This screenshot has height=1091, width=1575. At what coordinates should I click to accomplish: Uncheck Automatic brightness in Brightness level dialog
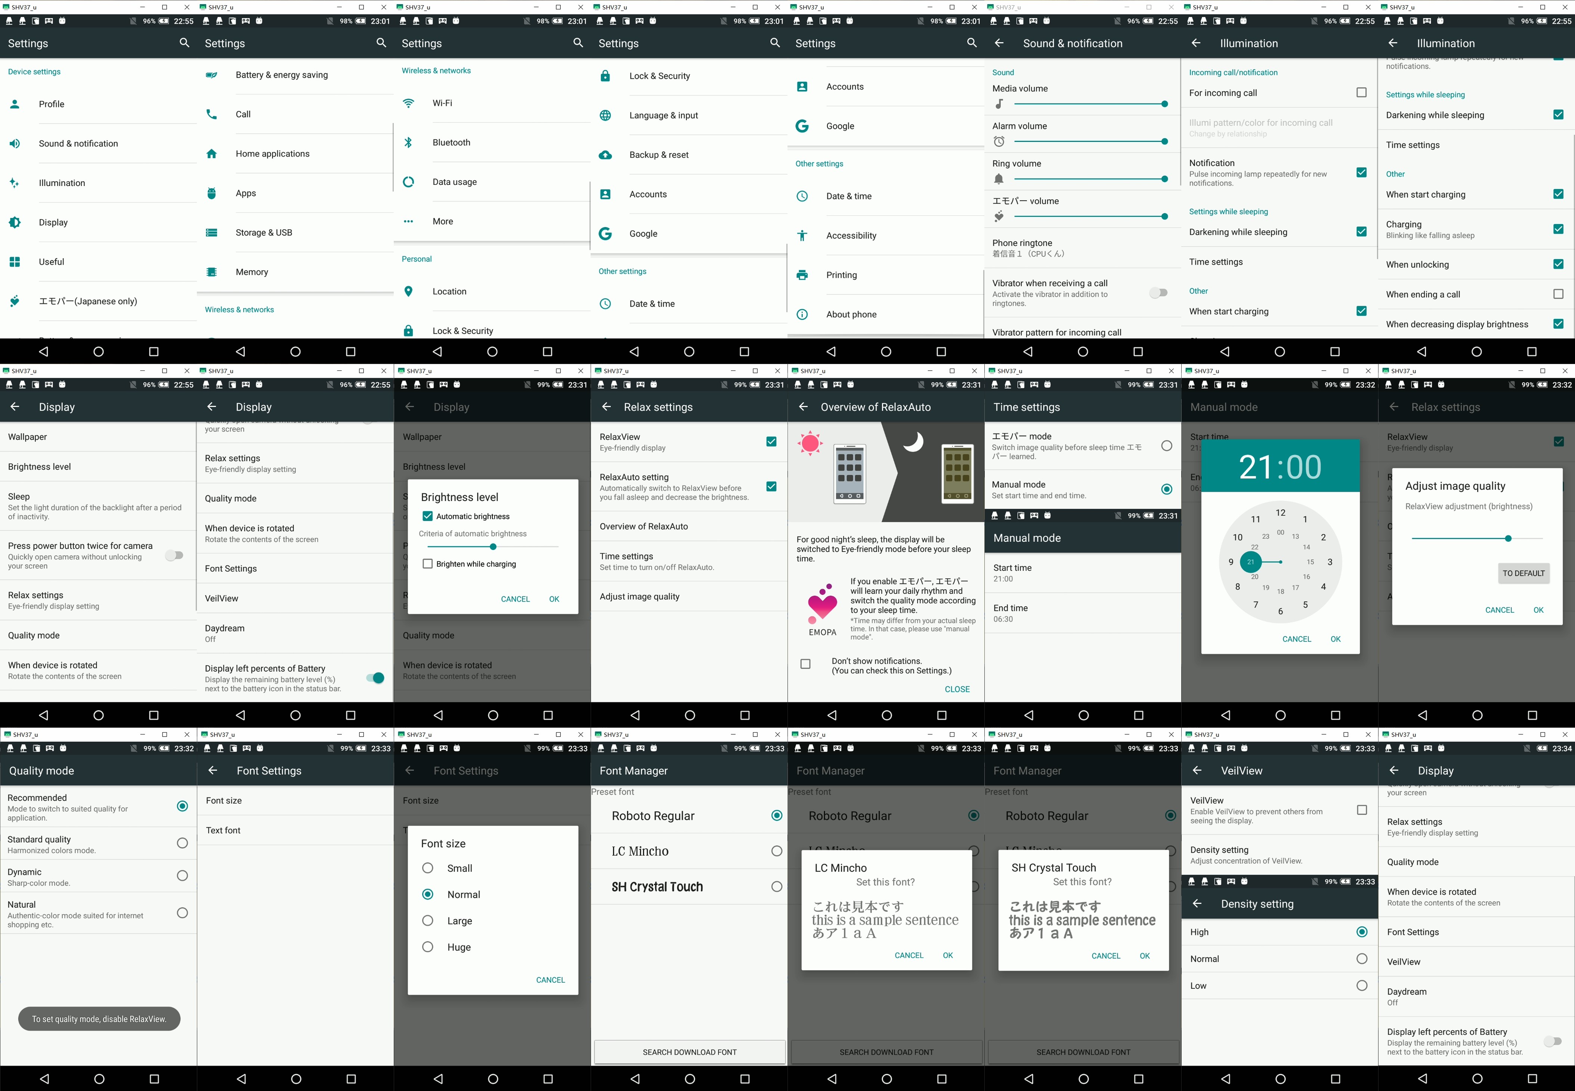(x=427, y=516)
